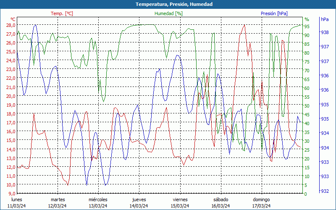Click 14,0 on the temperature axis
Image resolution: width=336 pixels, height=210 pixels.
coord(11,149)
